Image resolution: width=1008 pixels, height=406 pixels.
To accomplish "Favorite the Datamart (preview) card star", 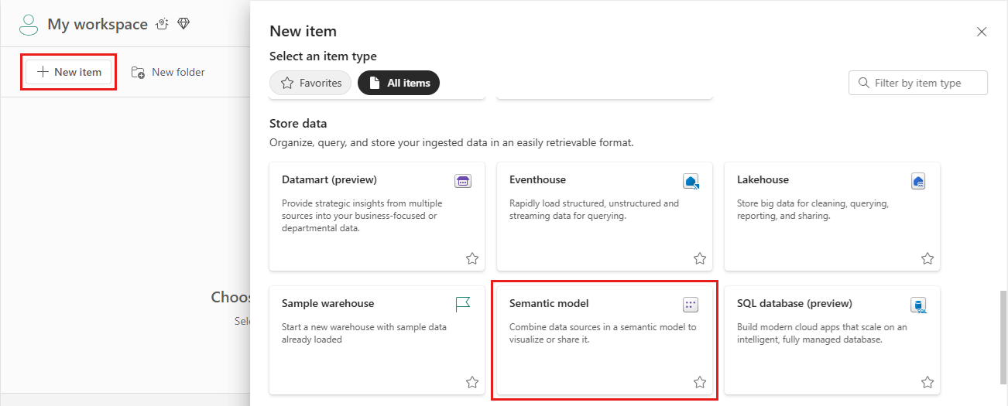I will tap(472, 258).
